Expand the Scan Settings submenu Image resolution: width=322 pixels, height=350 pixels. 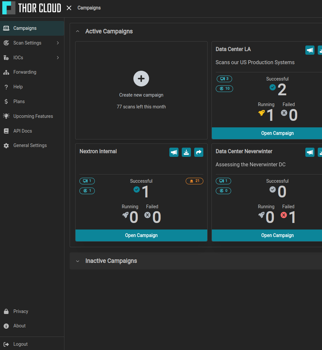58,43
